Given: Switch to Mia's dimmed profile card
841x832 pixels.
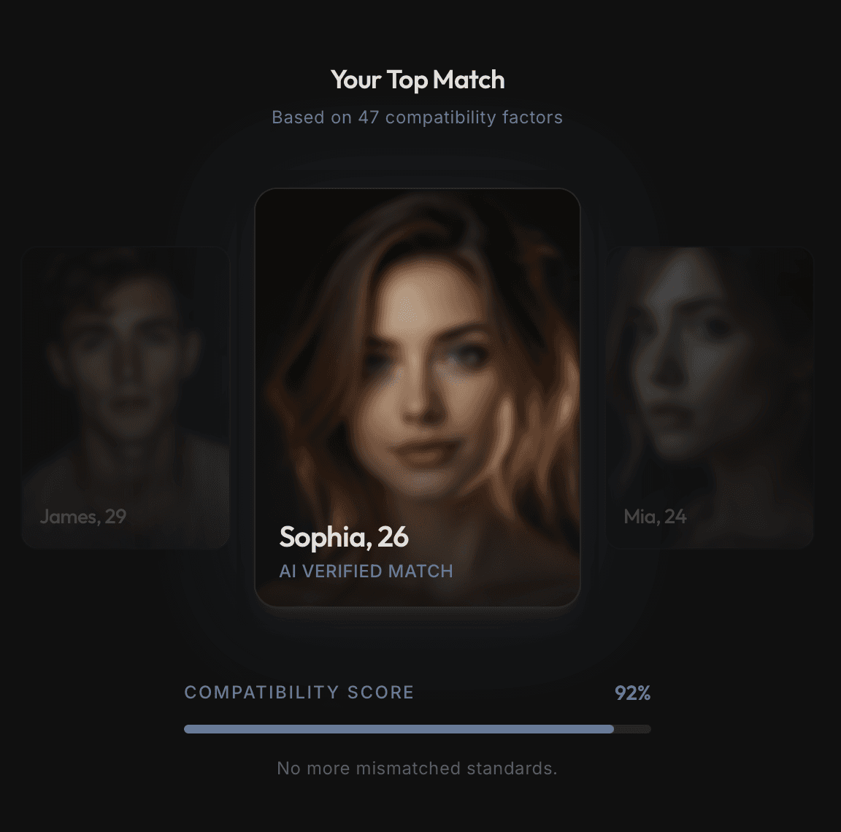Looking at the screenshot, I should 710,397.
